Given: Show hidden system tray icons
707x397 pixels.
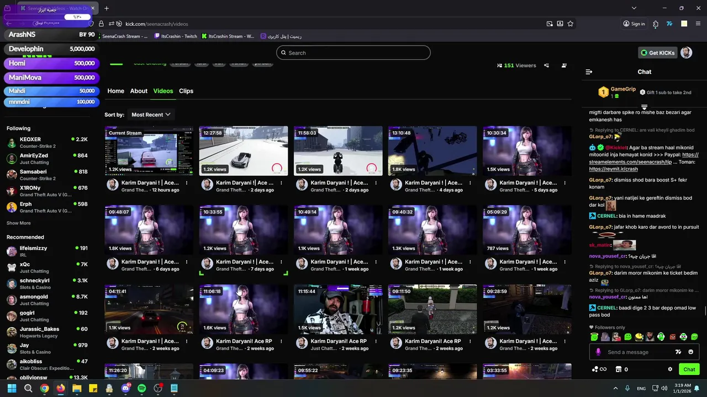Looking at the screenshot, I should (x=615, y=388).
